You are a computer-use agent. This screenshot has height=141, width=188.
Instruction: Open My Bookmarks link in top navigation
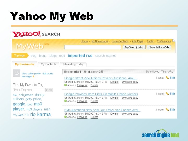pos(100,41)
